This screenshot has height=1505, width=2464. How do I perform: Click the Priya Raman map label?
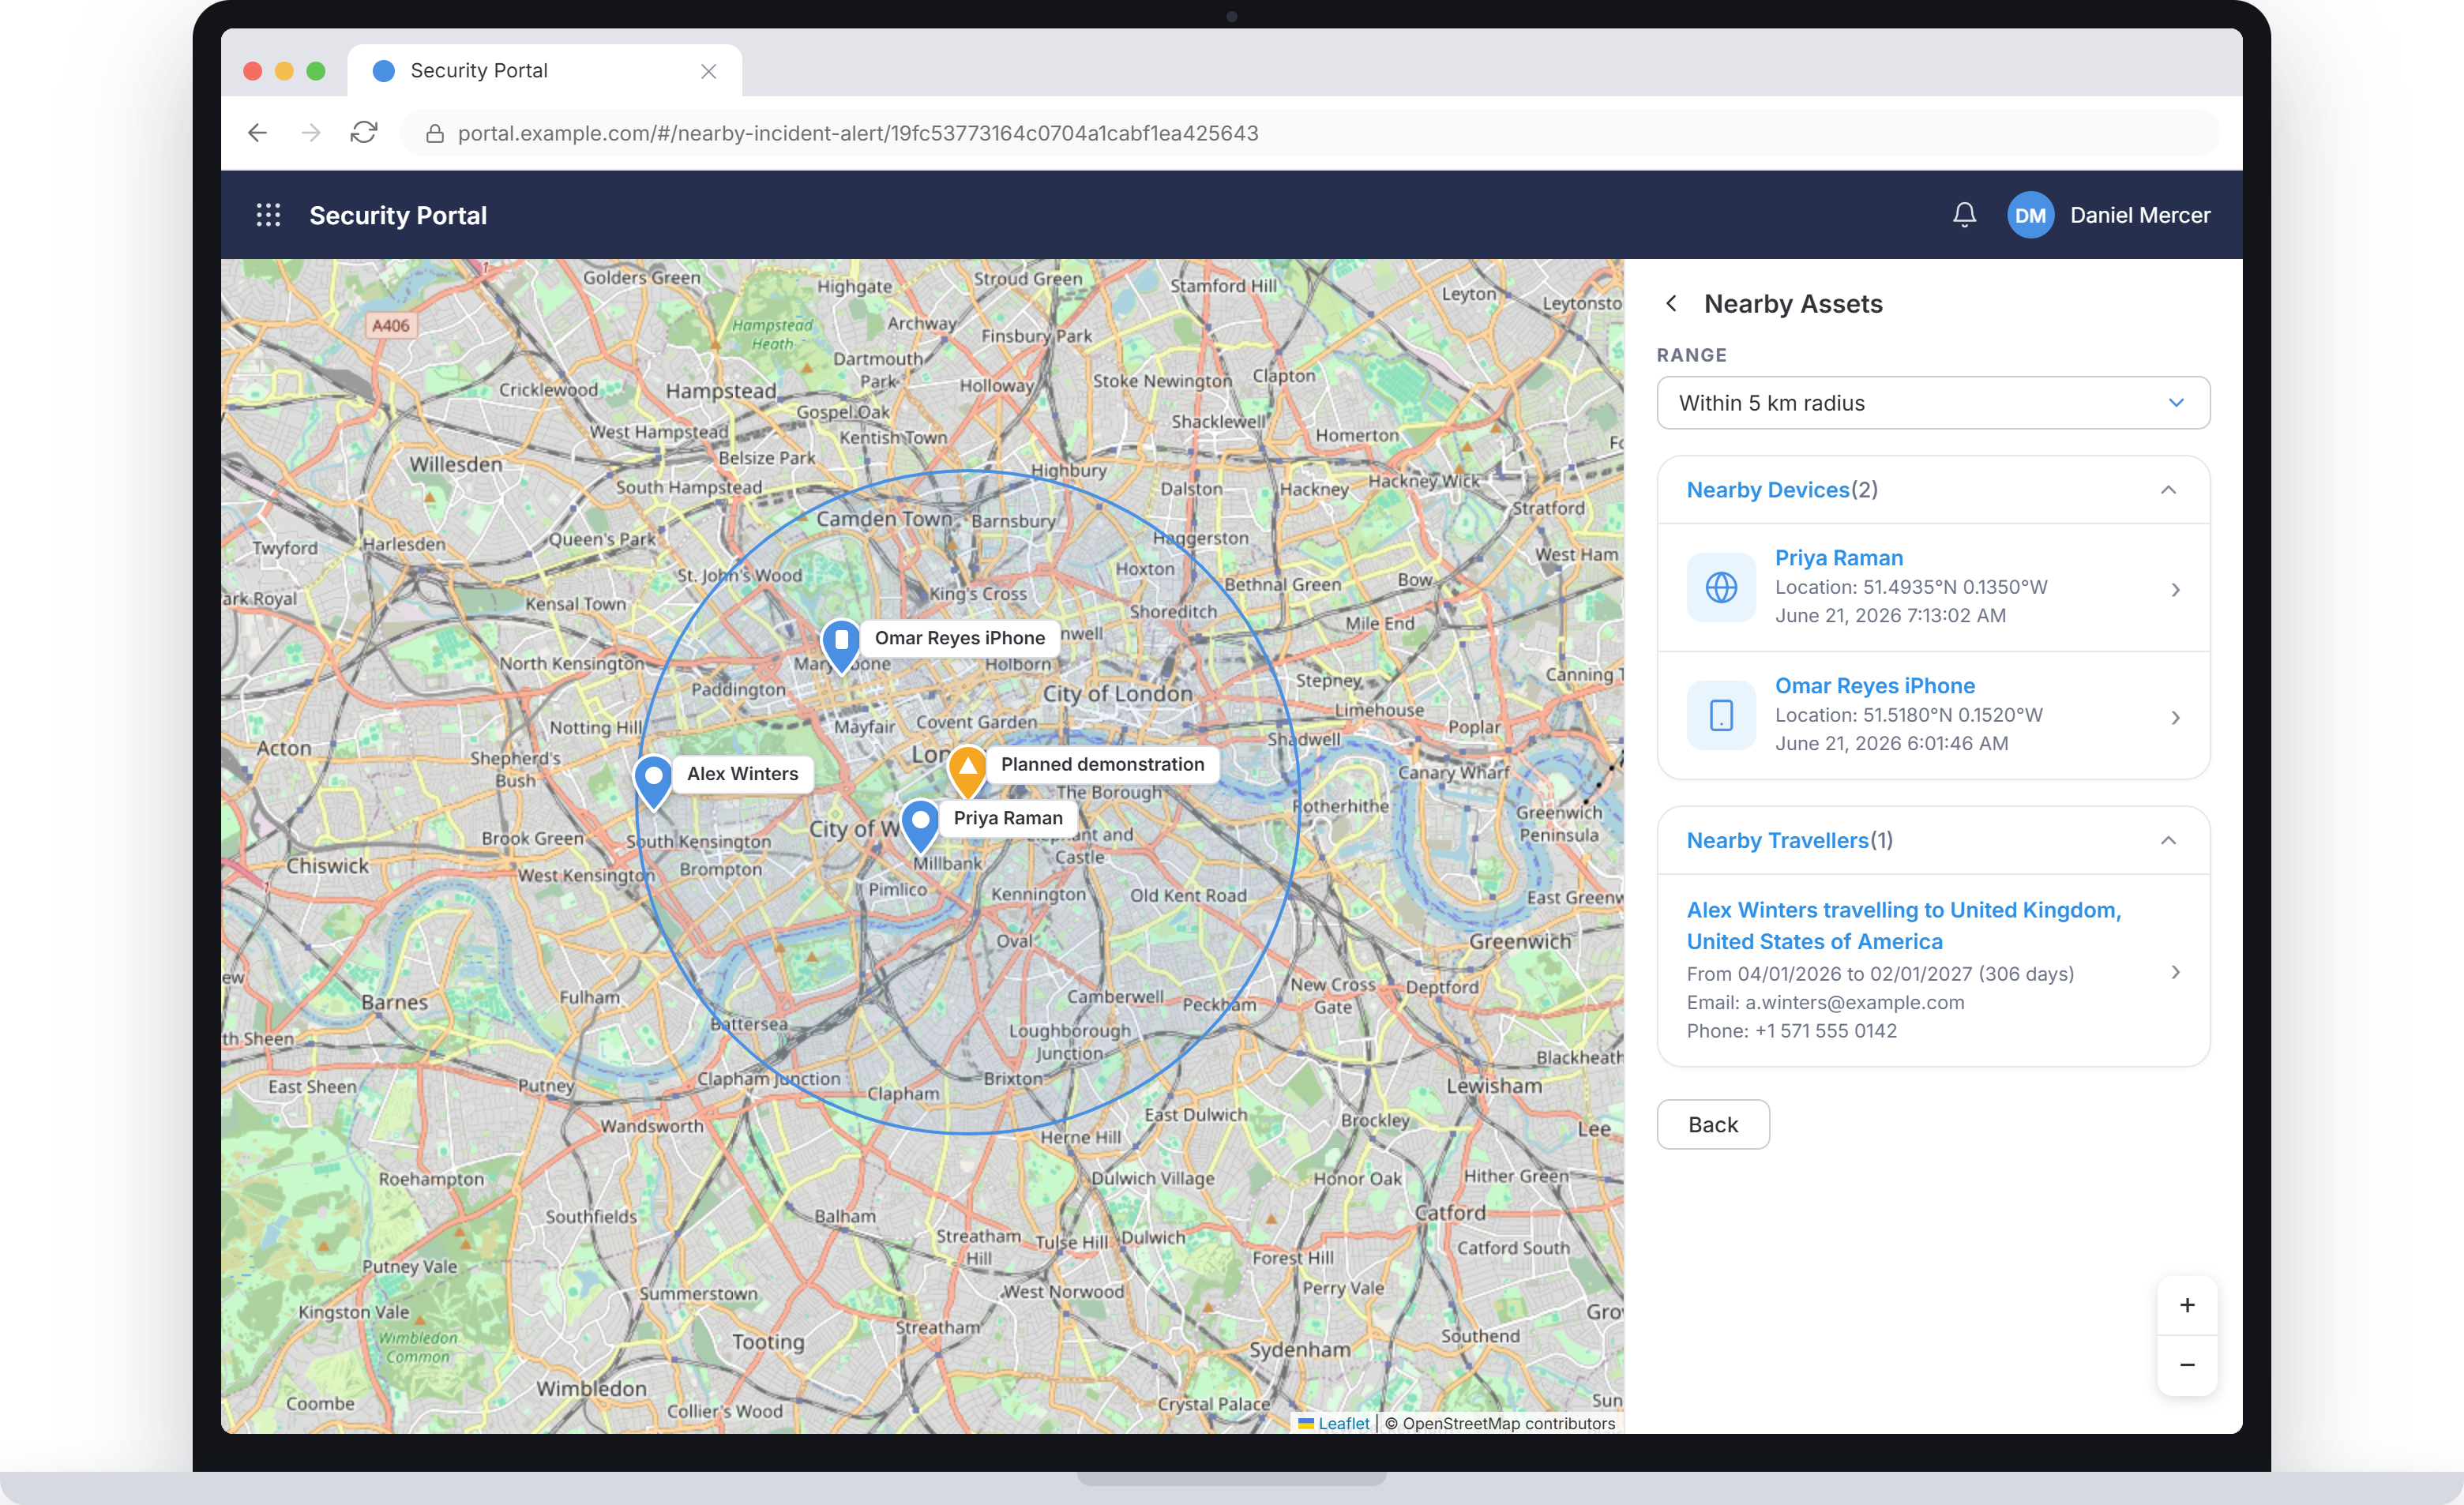pyautogui.click(x=1008, y=818)
